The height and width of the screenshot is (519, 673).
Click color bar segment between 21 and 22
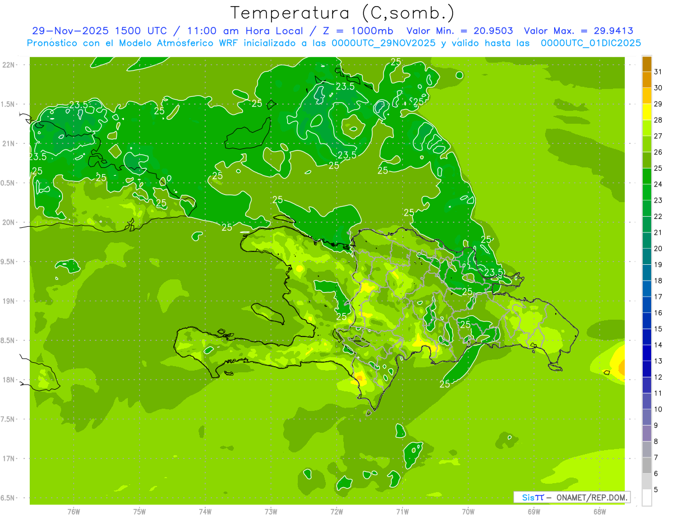647,225
